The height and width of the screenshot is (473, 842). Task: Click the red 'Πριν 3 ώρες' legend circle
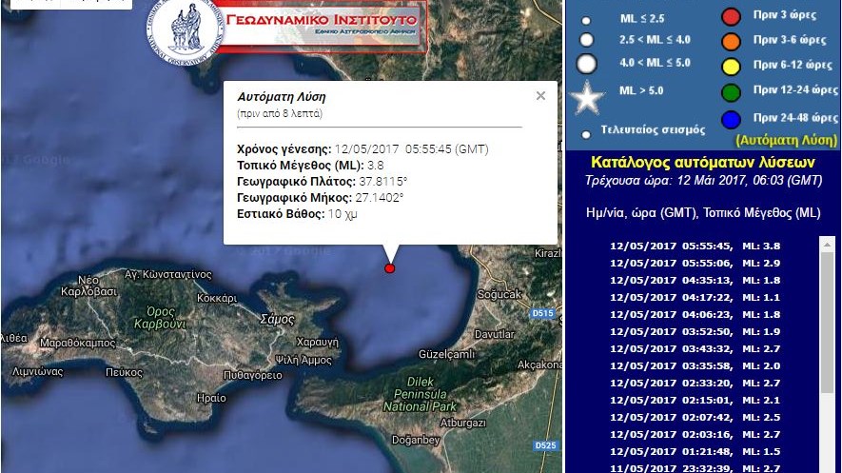[731, 16]
